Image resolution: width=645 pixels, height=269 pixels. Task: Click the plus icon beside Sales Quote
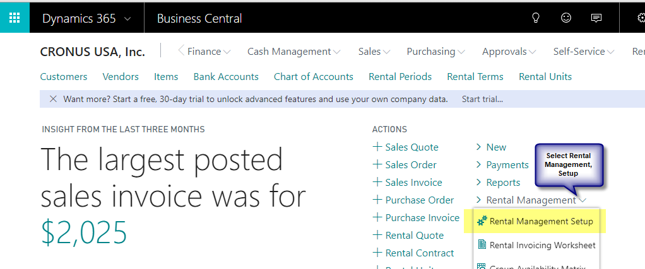tap(377, 147)
